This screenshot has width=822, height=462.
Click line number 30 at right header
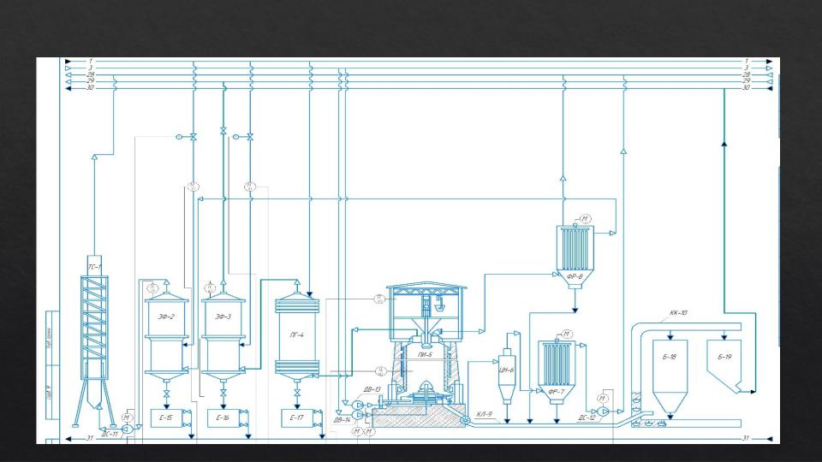(746, 87)
